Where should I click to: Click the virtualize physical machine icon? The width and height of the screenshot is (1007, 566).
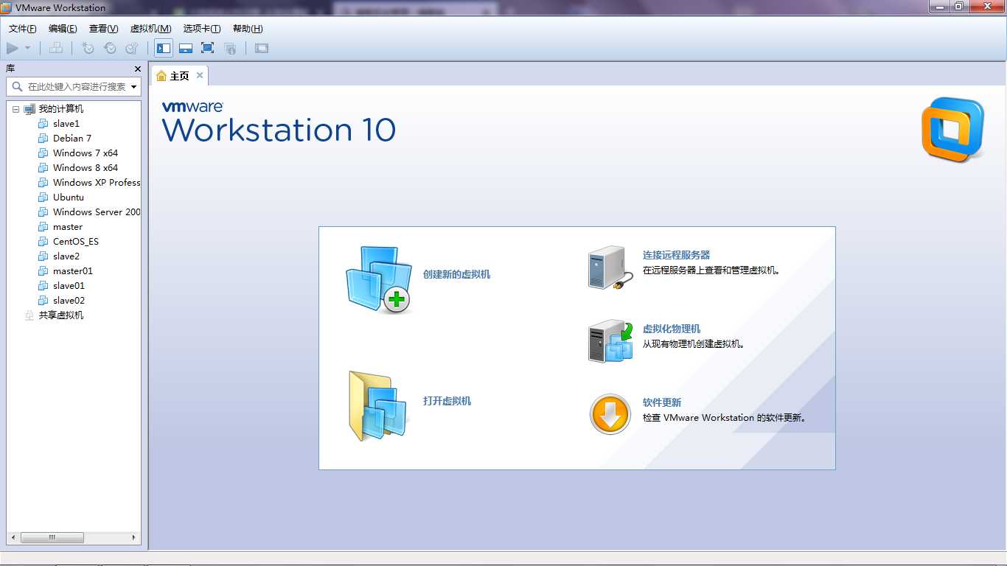[610, 340]
